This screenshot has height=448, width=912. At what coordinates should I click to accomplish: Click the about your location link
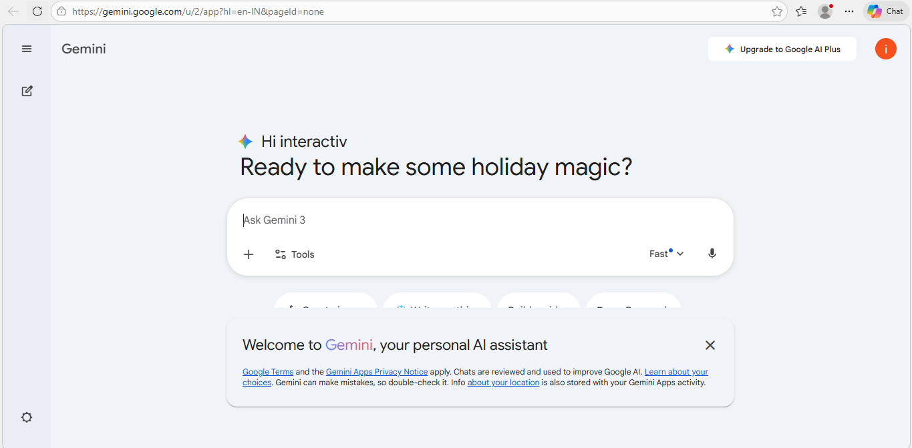[x=503, y=383]
